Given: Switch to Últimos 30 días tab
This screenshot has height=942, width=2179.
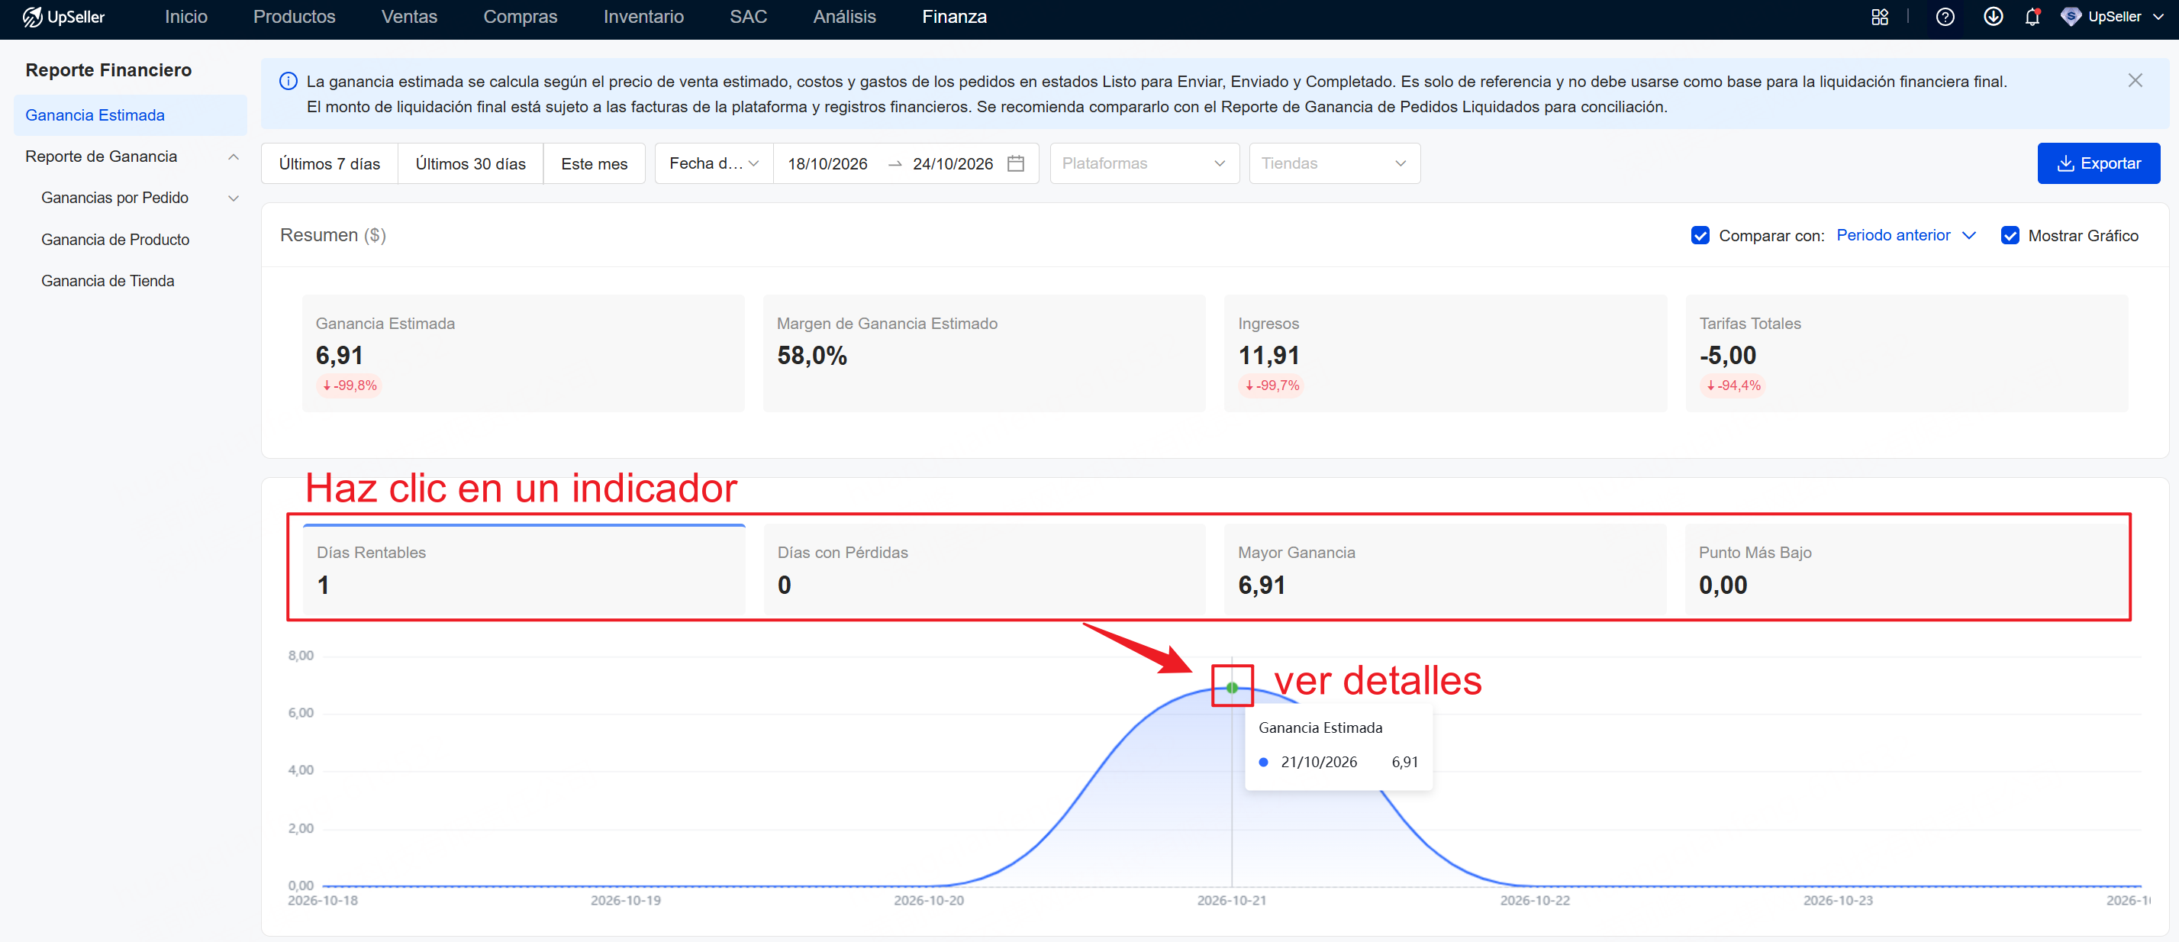Looking at the screenshot, I should point(470,163).
